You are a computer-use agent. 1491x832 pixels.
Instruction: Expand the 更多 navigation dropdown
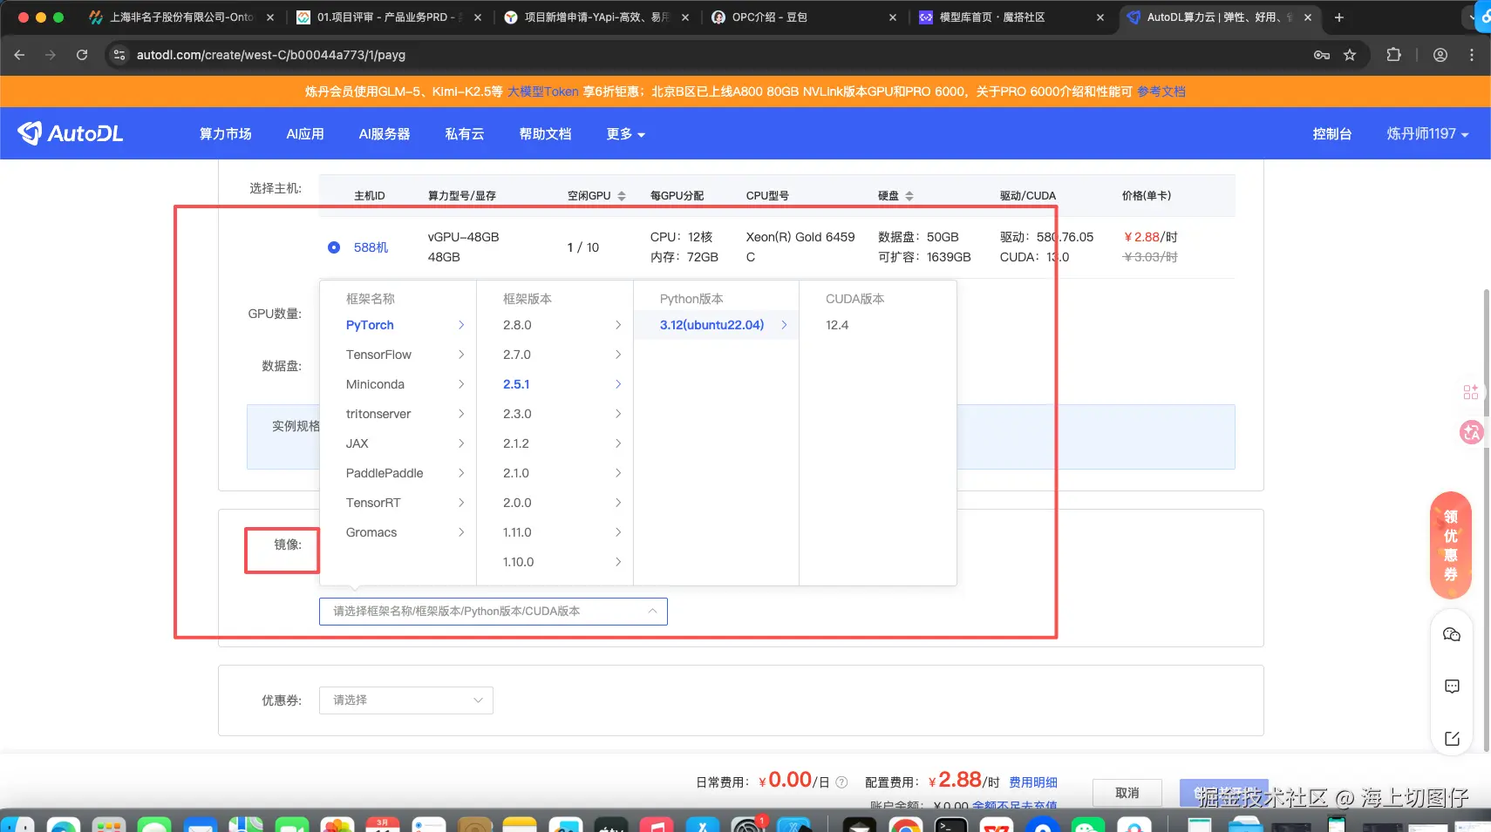626,134
